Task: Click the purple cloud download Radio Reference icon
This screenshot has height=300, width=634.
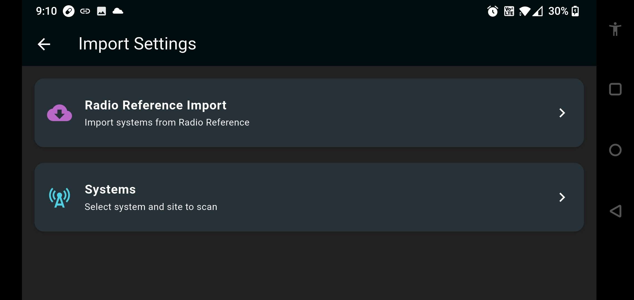Action: pos(60,113)
